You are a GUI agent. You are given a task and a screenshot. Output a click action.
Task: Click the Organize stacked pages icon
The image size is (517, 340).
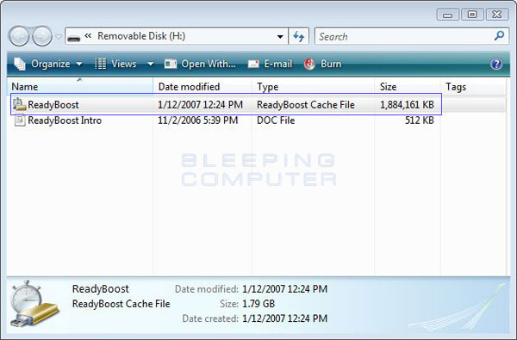[20, 64]
